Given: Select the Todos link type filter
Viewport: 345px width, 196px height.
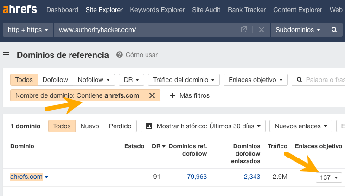Looking at the screenshot, I should point(24,80).
